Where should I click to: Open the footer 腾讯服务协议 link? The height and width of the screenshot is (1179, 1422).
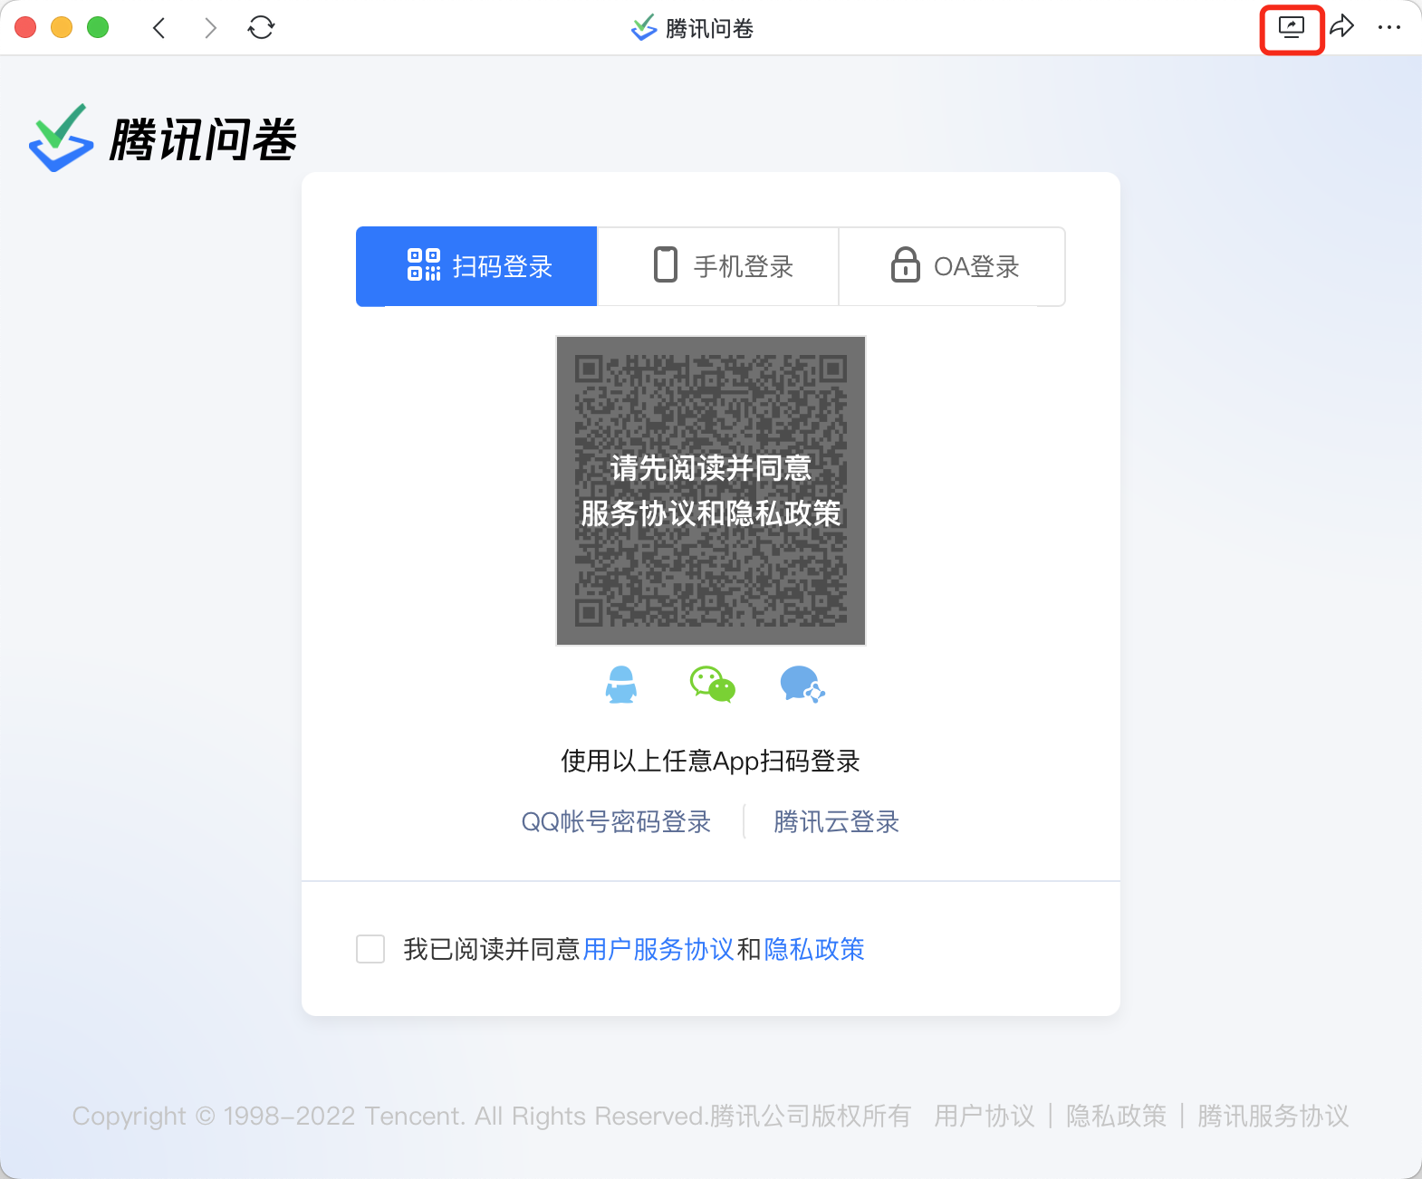point(1273,1116)
